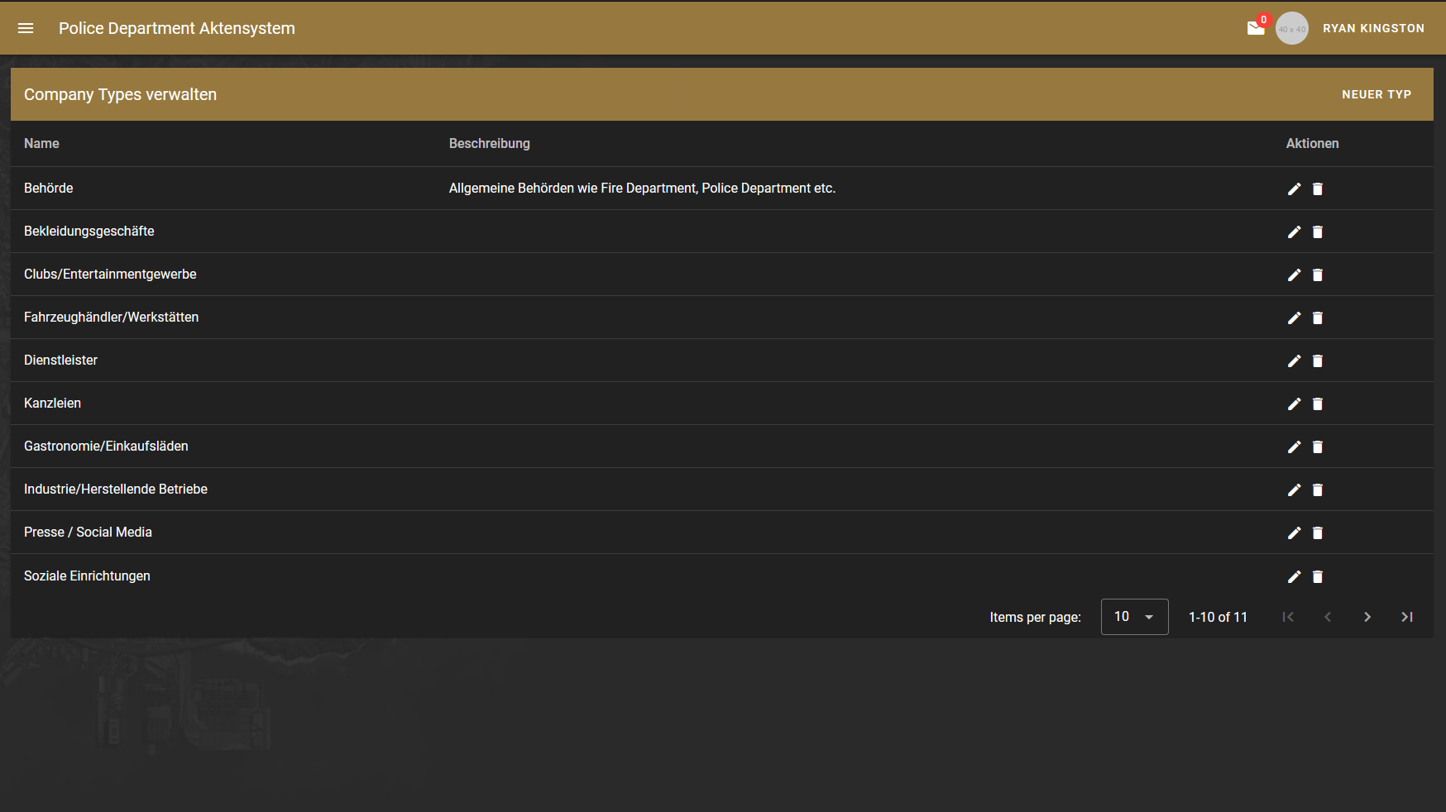Screen dimensions: 1446x812
Task: Edit the Soziale Einrichtungen entry
Action: click(1295, 576)
